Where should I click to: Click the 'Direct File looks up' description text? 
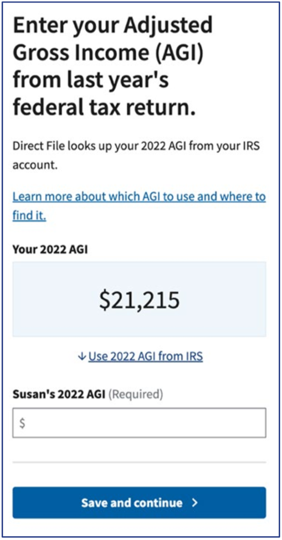click(x=136, y=146)
